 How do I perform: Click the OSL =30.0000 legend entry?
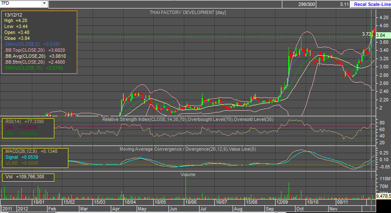(21, 133)
